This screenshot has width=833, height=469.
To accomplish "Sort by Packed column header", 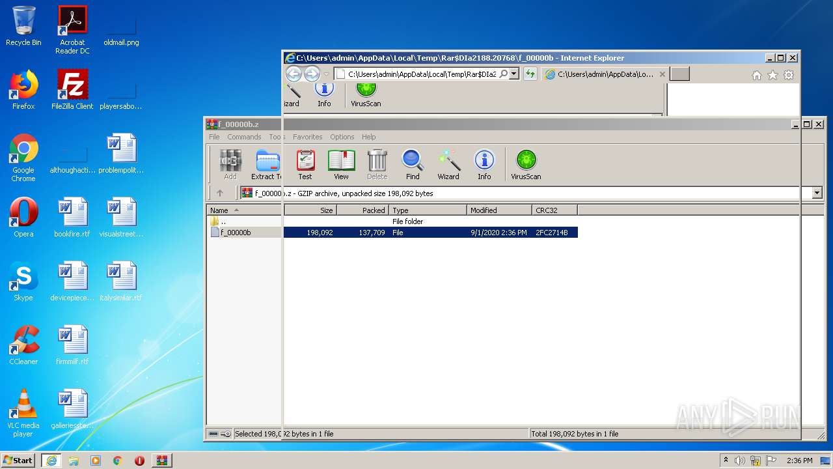I will coord(362,210).
